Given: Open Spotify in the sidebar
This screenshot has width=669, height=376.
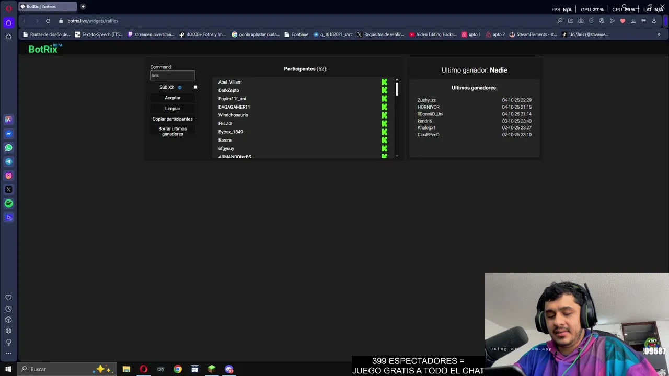Looking at the screenshot, I should pyautogui.click(x=8, y=204).
